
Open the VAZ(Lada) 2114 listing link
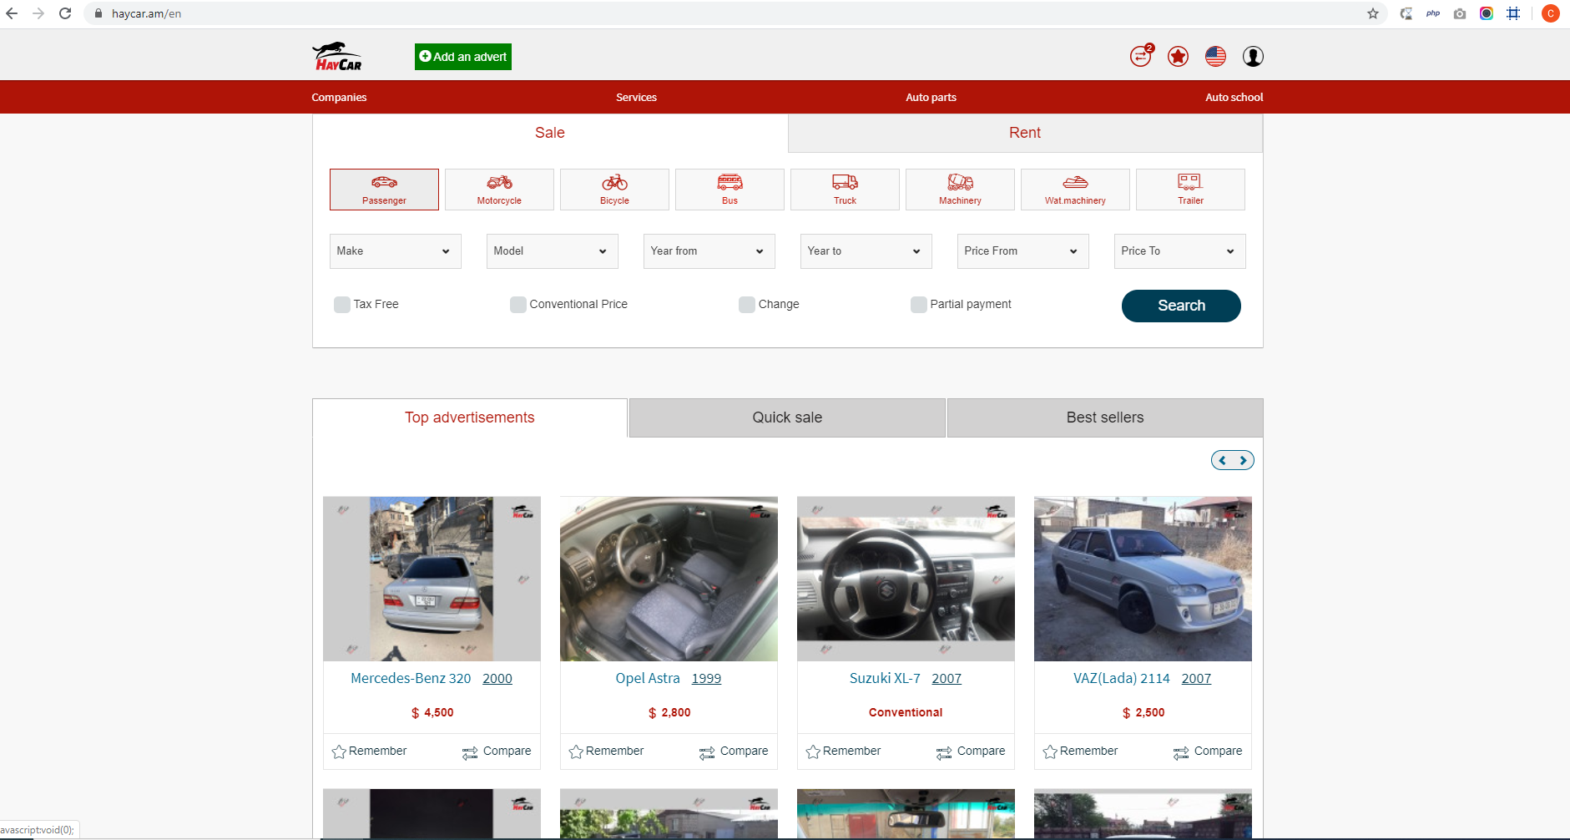tap(1122, 679)
